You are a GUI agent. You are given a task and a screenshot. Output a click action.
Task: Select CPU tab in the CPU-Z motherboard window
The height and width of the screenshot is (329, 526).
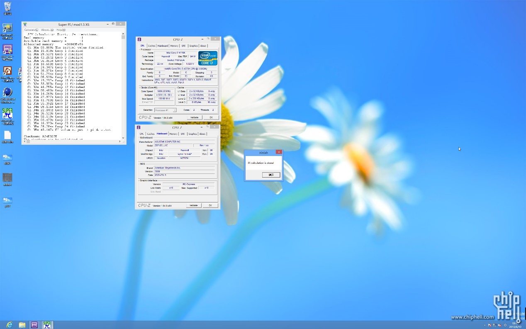142,134
